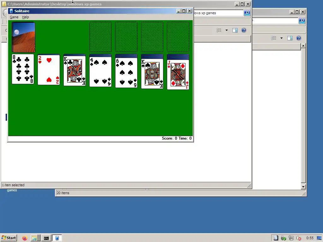Open view dropdown arrow in rear Explorer window
The image size is (323, 242).
(281, 38)
